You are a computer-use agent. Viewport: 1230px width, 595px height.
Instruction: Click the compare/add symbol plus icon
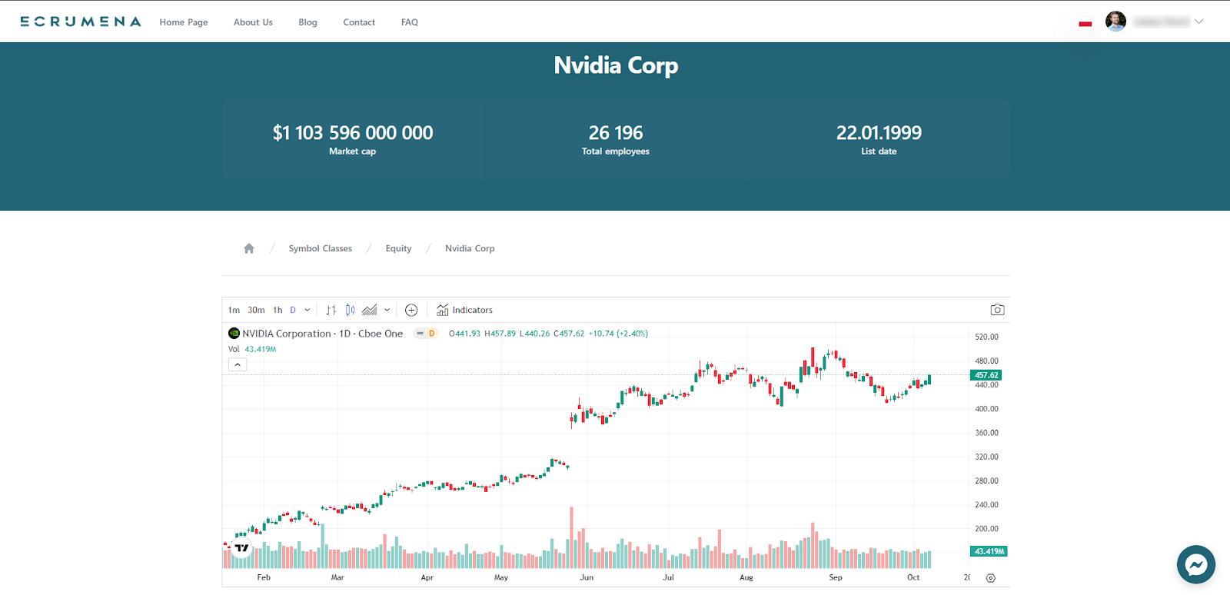(x=411, y=310)
